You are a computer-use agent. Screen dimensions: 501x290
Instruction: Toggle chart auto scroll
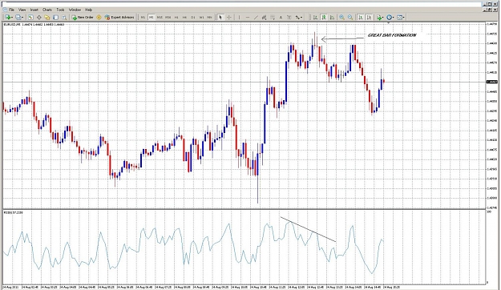pos(361,18)
